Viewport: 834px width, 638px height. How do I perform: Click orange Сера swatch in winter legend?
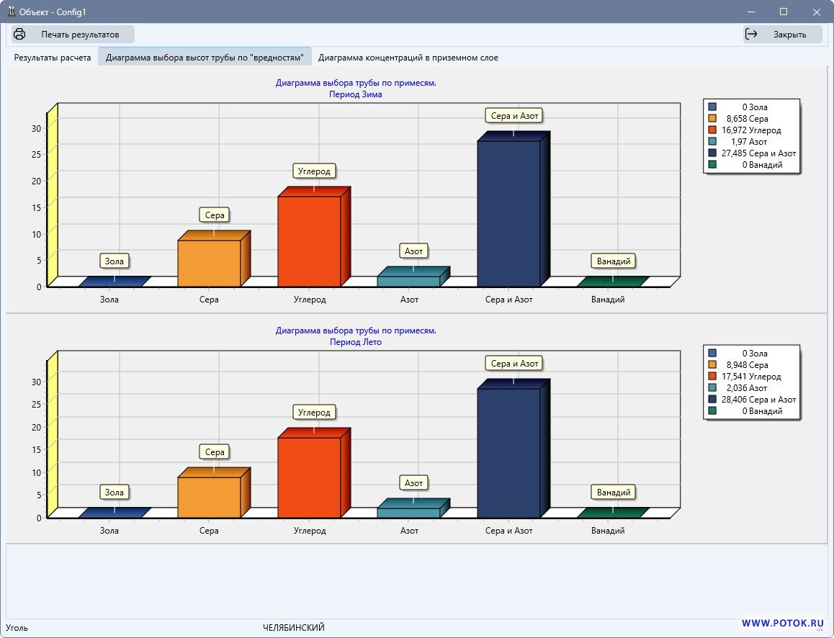pos(712,119)
